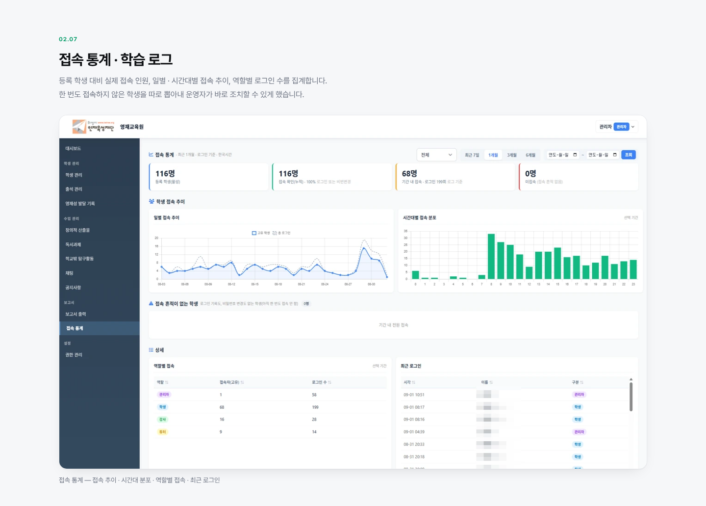Open 대시보드 in the sidebar
This screenshot has height=506, width=706.
100,148
